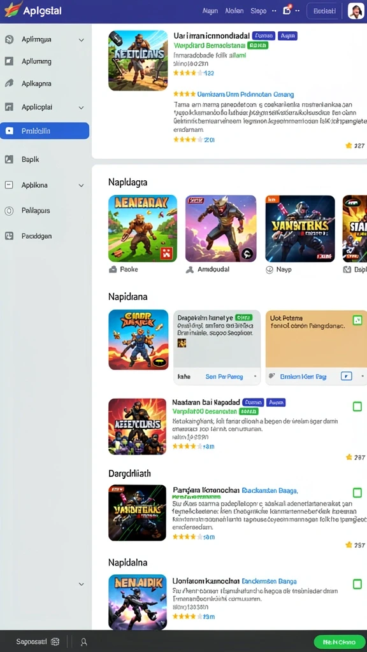Click the more dots after notification icon
This screenshot has width=367, height=652.
click(x=298, y=11)
